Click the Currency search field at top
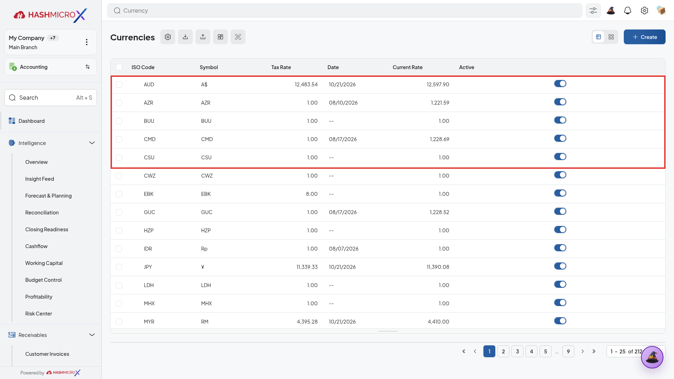 [x=345, y=11]
